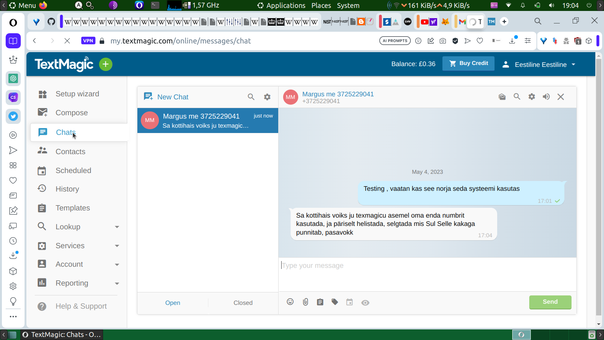The image size is (604, 340).
Task: Expand the Account submenu arrow
Action: coord(117,264)
